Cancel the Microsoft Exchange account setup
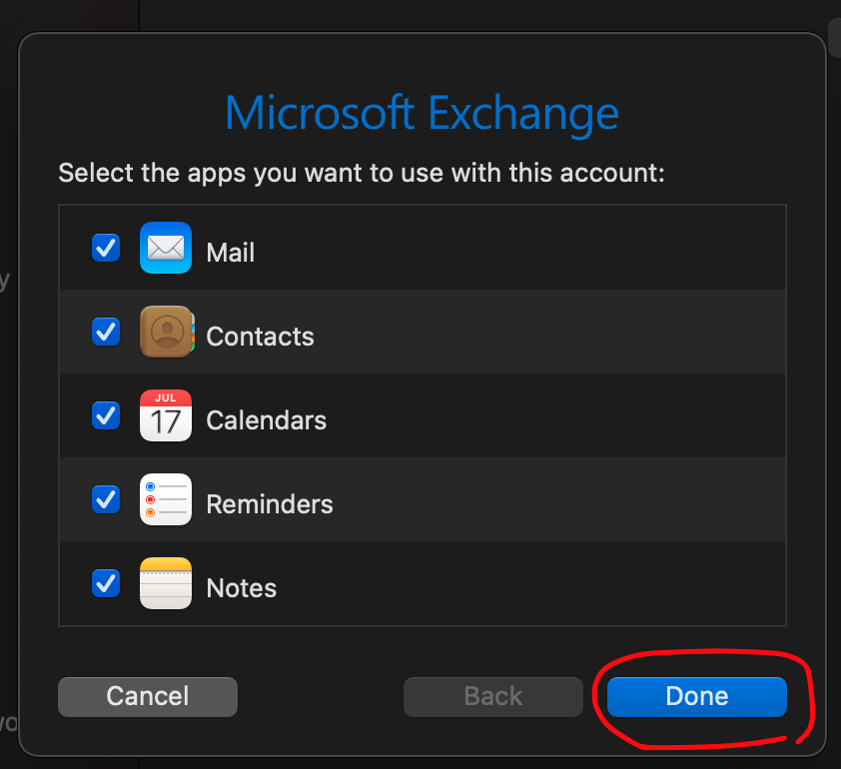Screen dimensions: 841x769 tap(148, 696)
